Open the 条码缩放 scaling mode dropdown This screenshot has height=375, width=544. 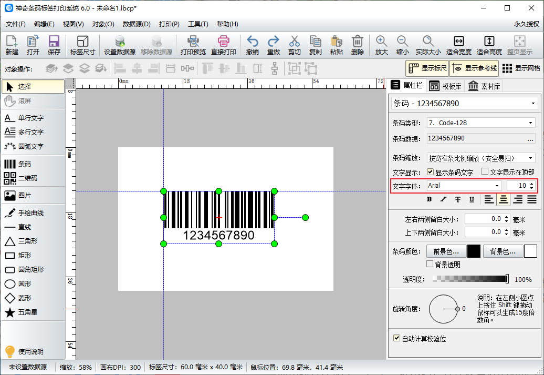point(530,158)
